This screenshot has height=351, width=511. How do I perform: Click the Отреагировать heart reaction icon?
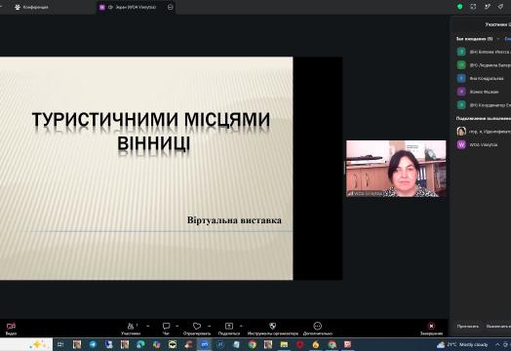[197, 326]
